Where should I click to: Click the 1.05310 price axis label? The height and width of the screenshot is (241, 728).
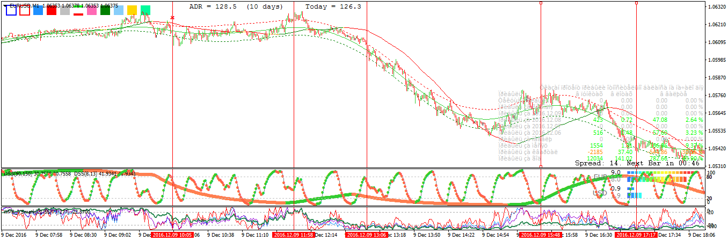[x=717, y=166]
